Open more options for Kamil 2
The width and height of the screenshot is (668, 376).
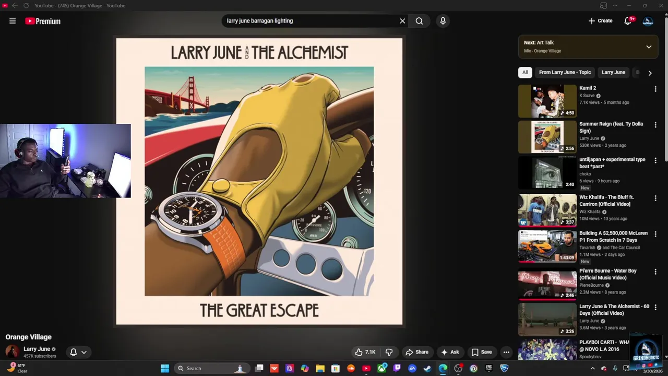(655, 89)
